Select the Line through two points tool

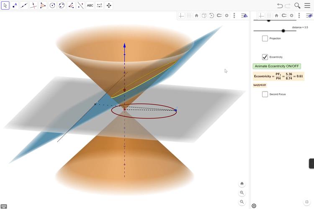[x=24, y=5]
